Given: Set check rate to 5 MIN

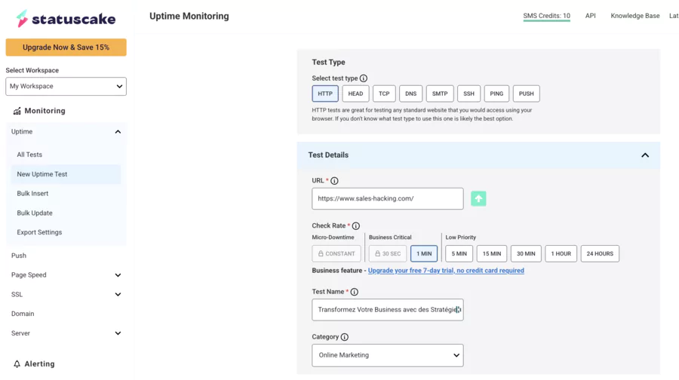Looking at the screenshot, I should [459, 253].
